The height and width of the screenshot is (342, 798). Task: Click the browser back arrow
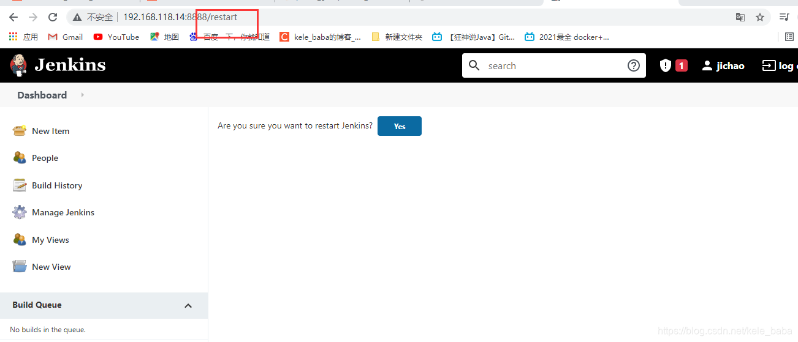[x=13, y=17]
